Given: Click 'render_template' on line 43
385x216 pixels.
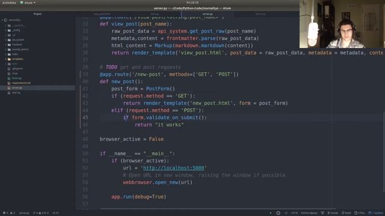Looking at the screenshot, I should 165,103.
